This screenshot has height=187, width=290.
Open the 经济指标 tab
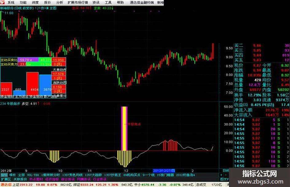tap(52, 179)
